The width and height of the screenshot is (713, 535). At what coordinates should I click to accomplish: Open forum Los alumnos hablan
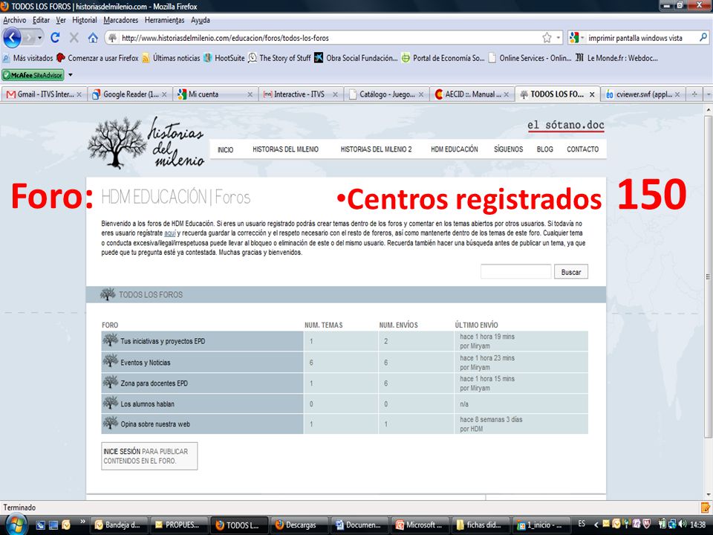[x=147, y=403]
